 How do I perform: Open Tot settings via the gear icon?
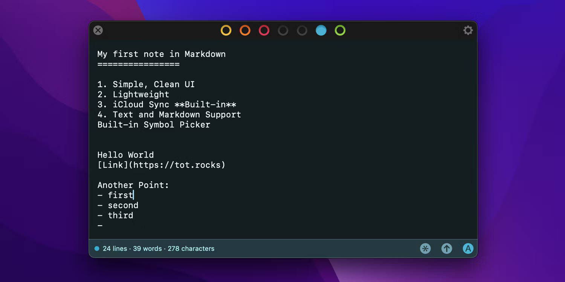pos(468,30)
